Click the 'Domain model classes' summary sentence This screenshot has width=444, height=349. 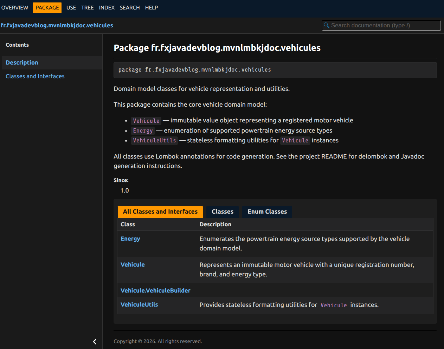pos(202,89)
